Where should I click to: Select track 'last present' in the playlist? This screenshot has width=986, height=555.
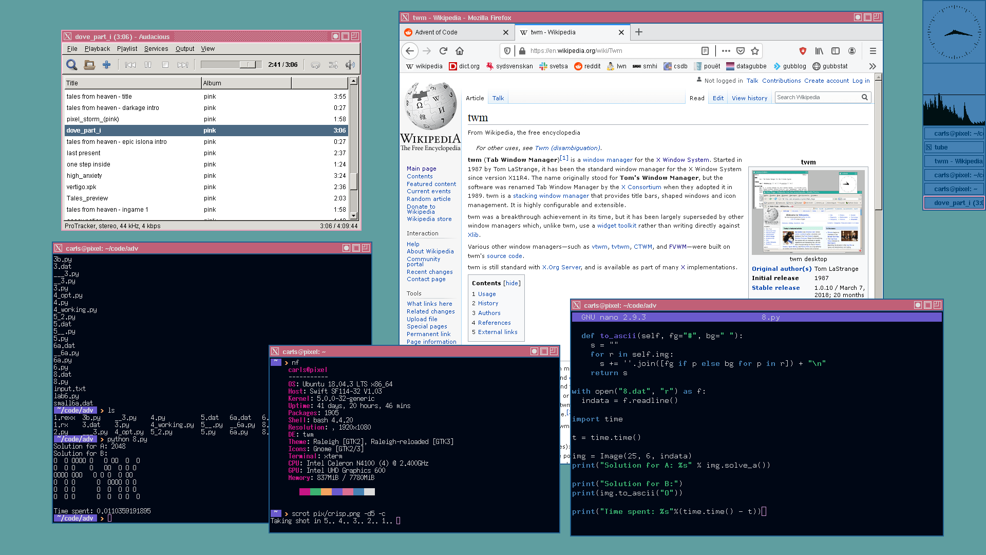tap(83, 153)
